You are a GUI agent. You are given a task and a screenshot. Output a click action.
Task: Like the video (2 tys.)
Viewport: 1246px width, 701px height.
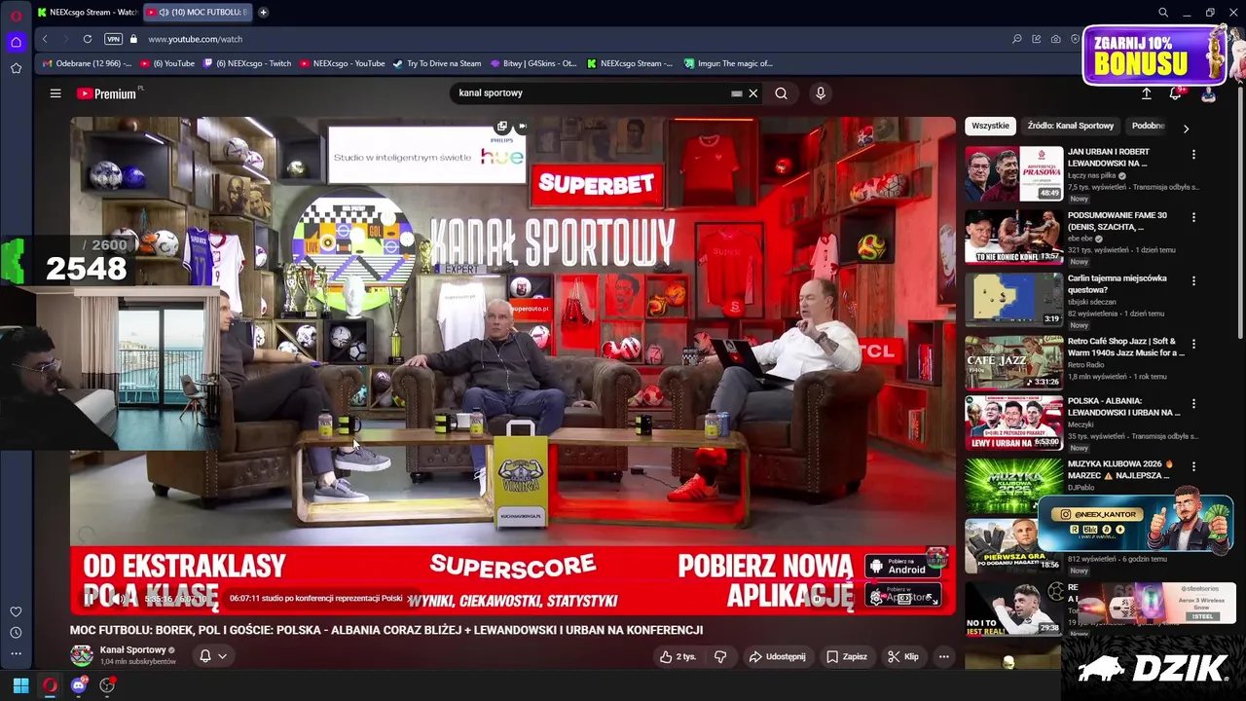click(x=678, y=657)
